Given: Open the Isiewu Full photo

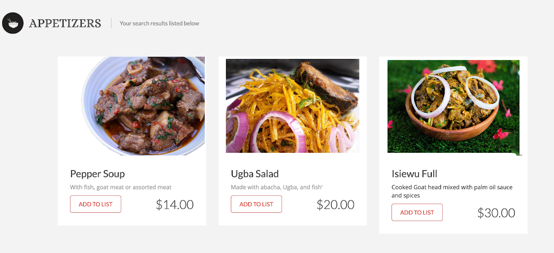Looking at the screenshot, I should [x=453, y=106].
